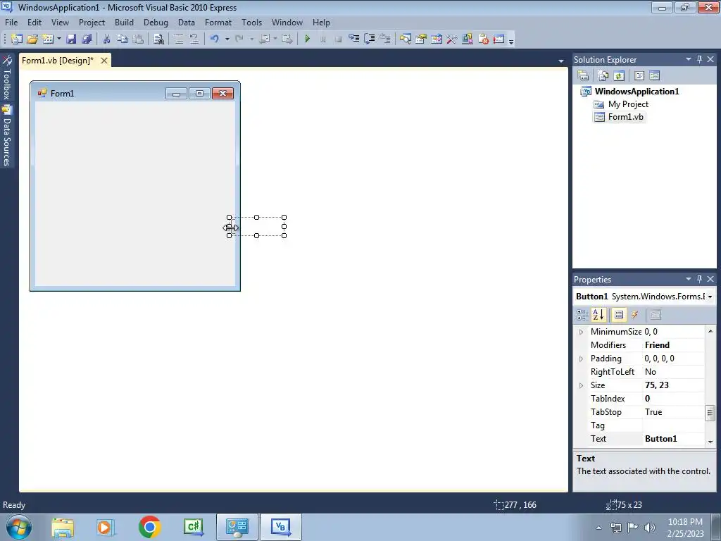This screenshot has width=721, height=541.
Task: Click the Comment out lines icon
Action: (x=178, y=39)
